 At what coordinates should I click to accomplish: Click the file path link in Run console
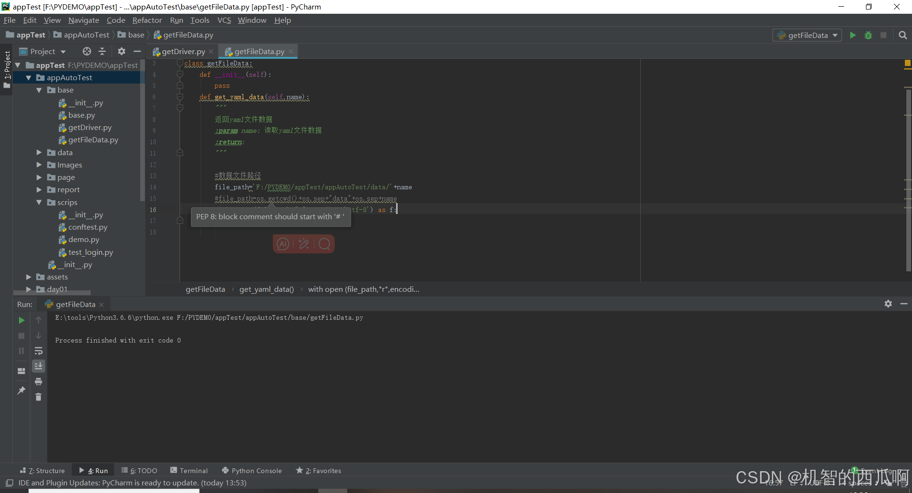[x=270, y=317]
